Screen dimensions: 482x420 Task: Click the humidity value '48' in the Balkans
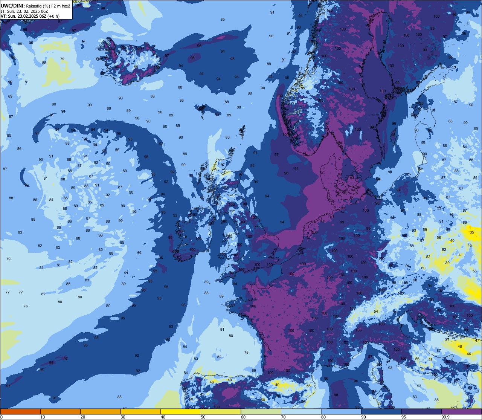point(459,346)
